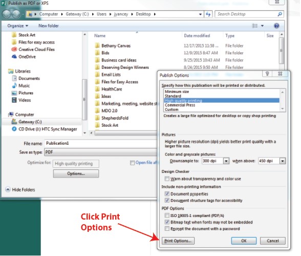This screenshot has height=256, width=301.
Task: Select CD Drive HTC Sync Manager
Action: [x=45, y=129]
